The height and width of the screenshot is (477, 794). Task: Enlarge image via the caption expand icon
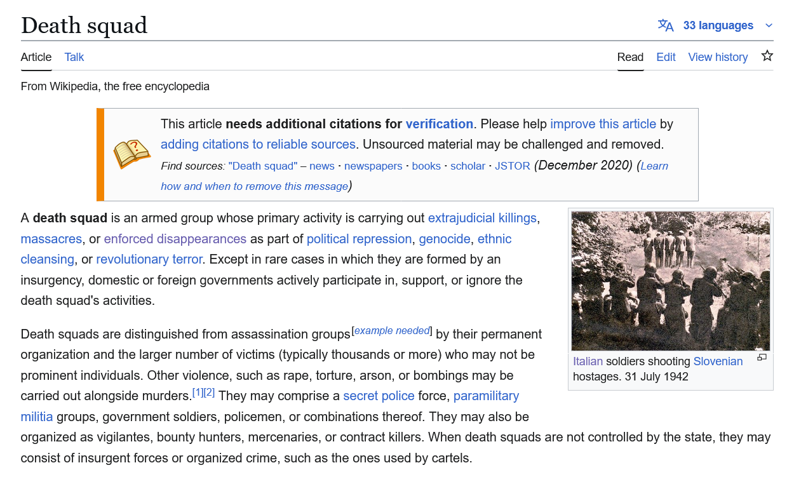coord(762,358)
